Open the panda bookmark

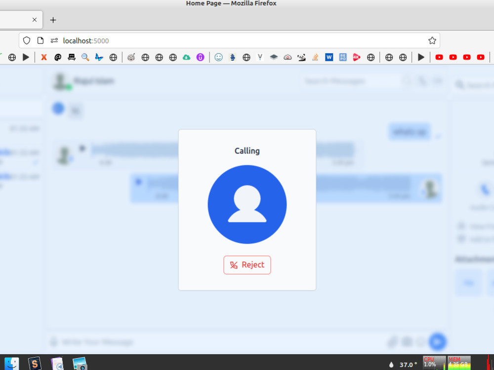[301, 57]
